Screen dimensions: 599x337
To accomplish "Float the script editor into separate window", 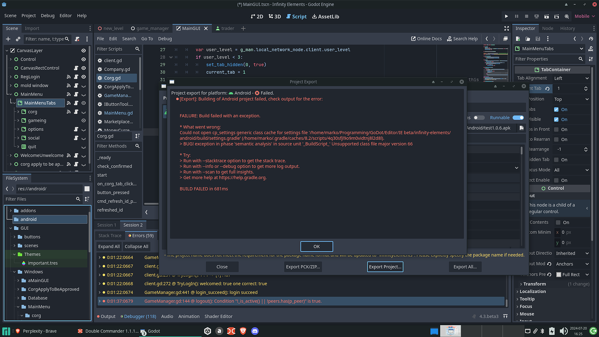I will [x=505, y=39].
